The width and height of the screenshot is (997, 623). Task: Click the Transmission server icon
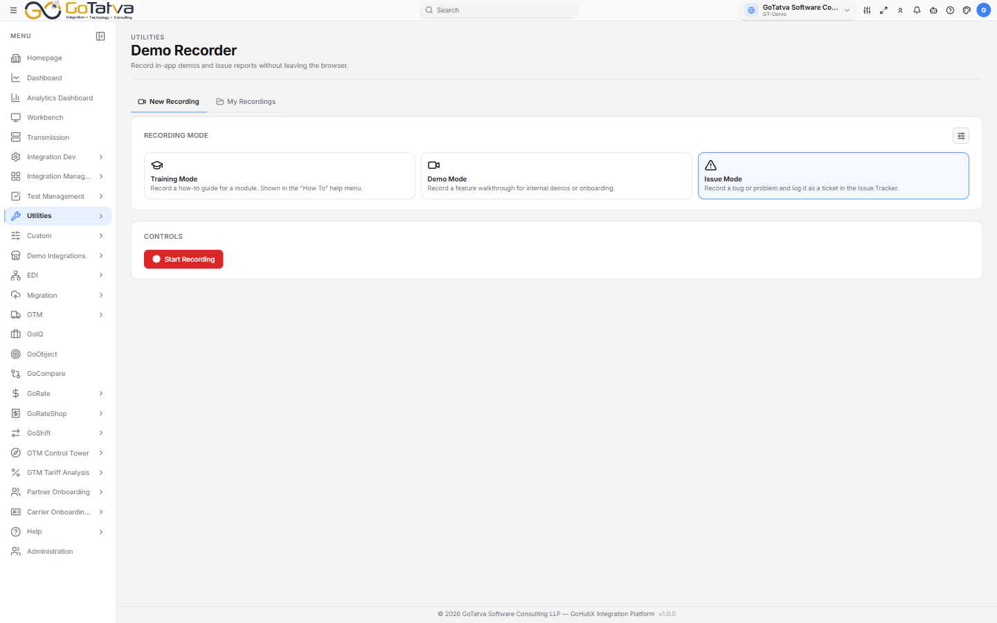[x=16, y=138]
